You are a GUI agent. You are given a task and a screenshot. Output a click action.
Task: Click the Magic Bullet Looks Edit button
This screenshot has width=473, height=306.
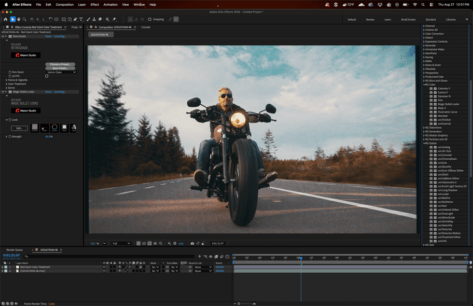[19, 128]
